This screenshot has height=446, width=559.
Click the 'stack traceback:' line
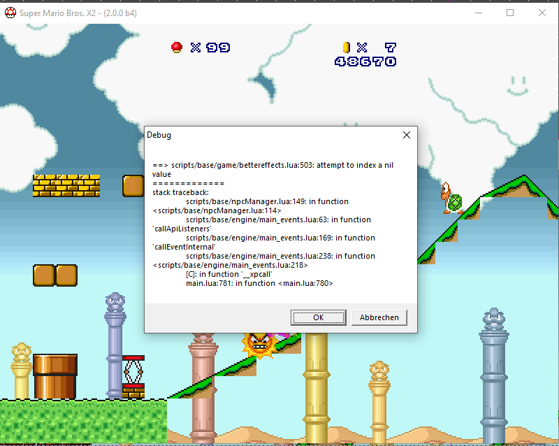pos(180,192)
